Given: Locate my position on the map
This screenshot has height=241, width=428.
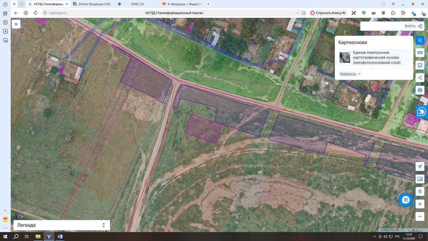Looking at the screenshot, I should coord(420,167).
